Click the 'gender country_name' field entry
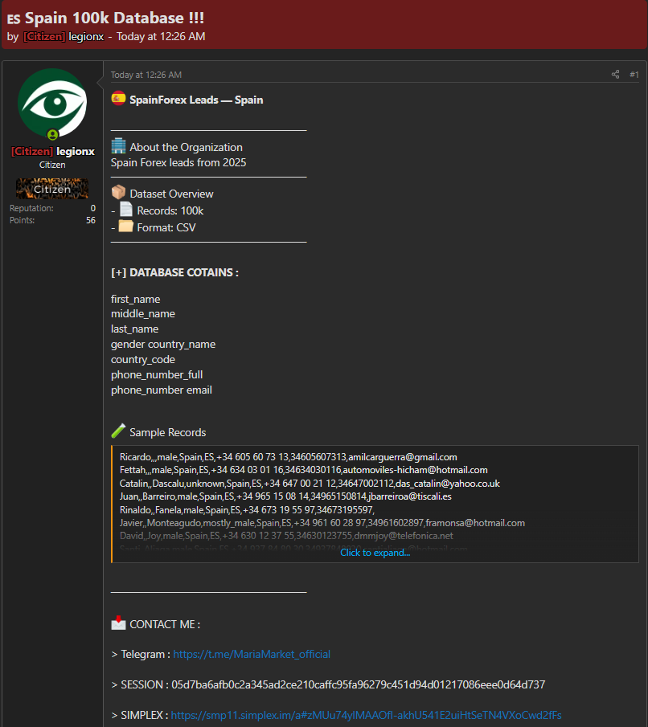 [x=163, y=345]
